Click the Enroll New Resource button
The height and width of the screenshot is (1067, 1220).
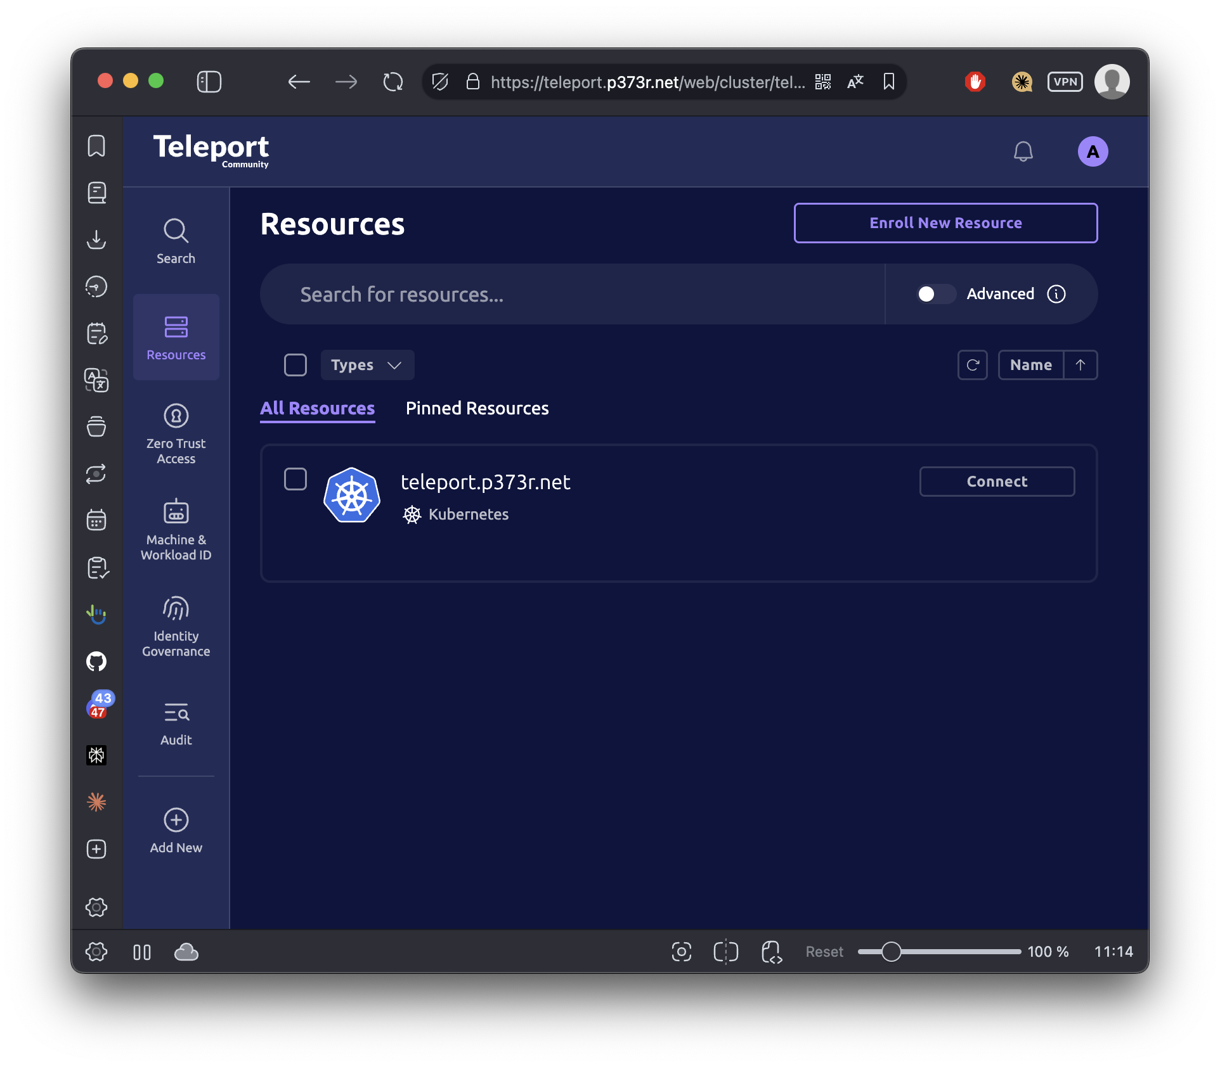945,223
